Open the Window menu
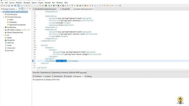 (x=60, y=3)
